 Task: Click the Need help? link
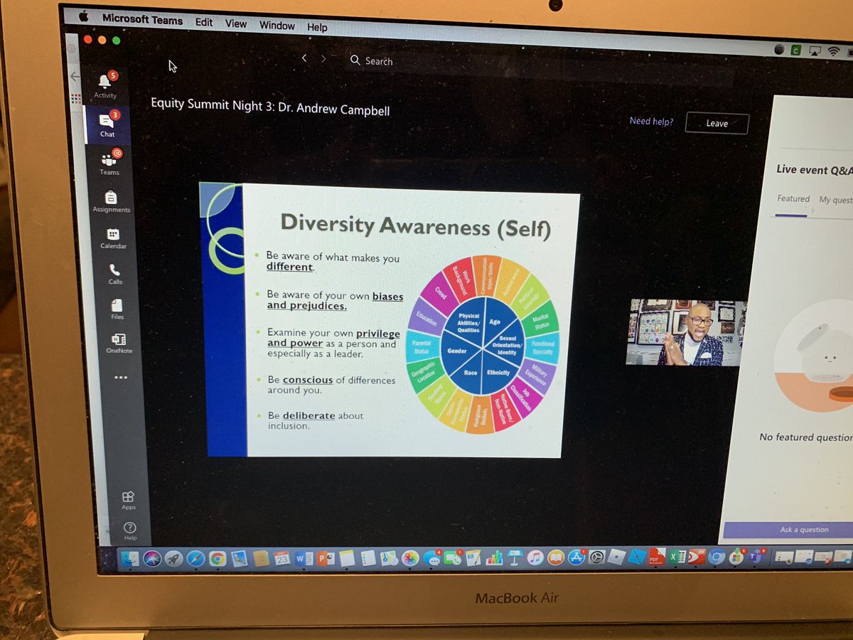coord(651,121)
